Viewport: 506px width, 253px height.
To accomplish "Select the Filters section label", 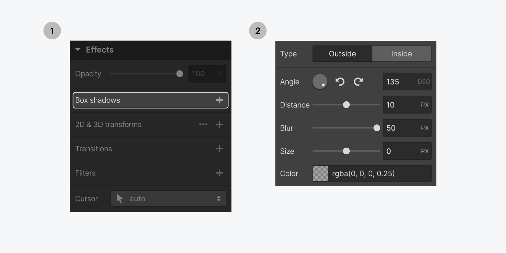I will (85, 173).
